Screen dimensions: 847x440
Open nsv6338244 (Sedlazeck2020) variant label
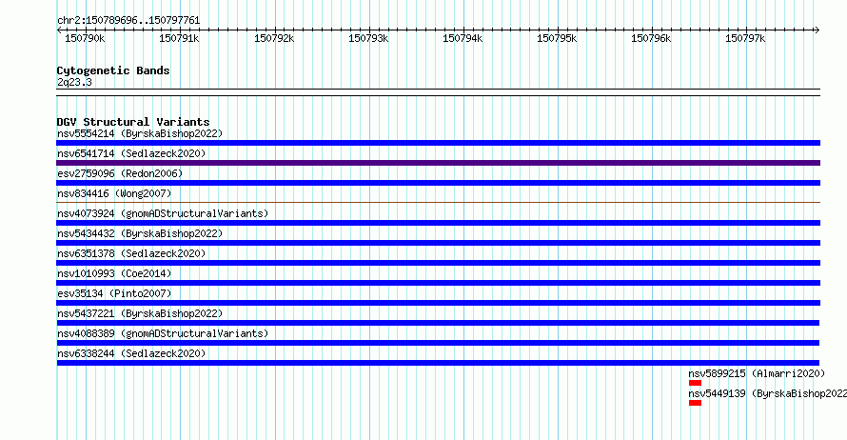[131, 353]
